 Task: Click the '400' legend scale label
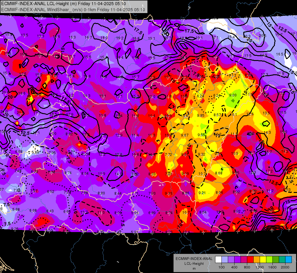pos(234,267)
